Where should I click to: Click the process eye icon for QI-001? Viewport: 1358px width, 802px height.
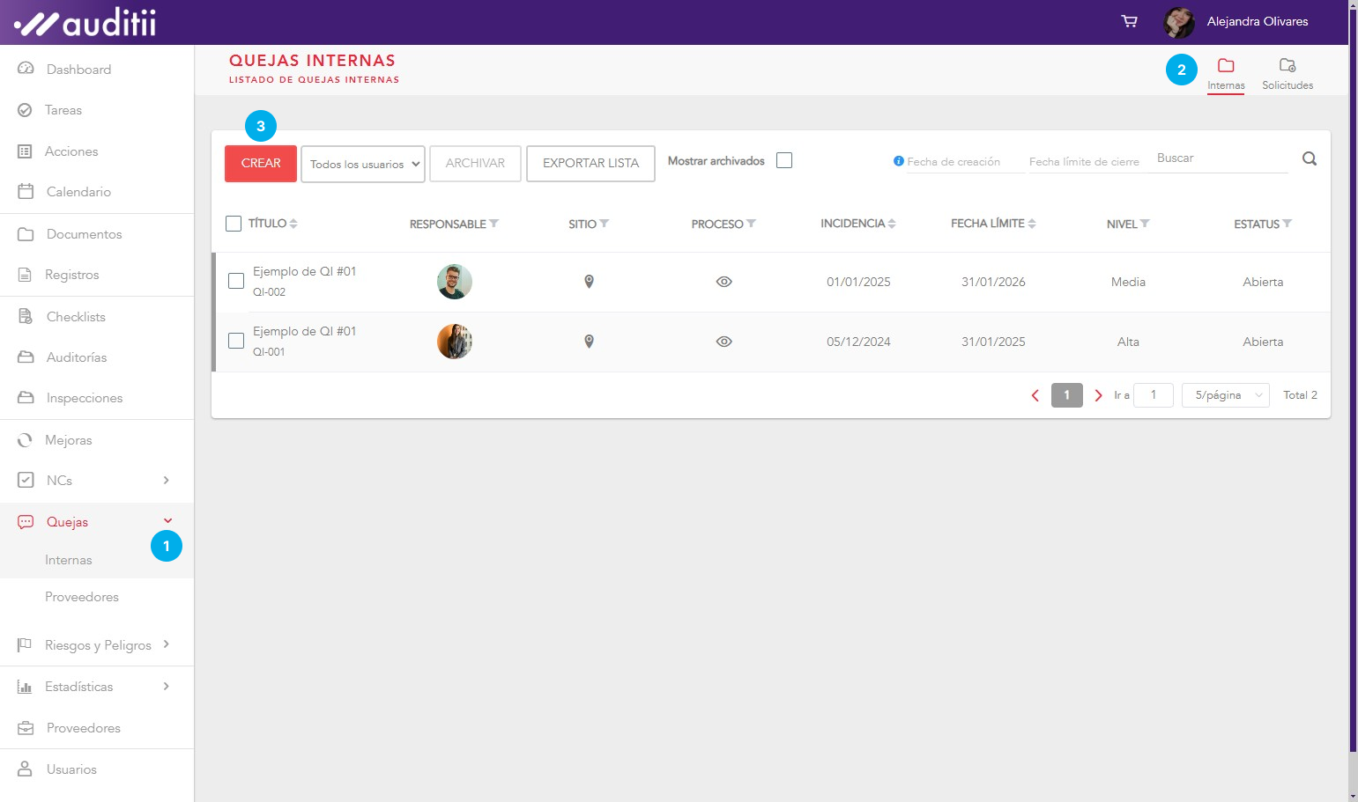coord(724,342)
